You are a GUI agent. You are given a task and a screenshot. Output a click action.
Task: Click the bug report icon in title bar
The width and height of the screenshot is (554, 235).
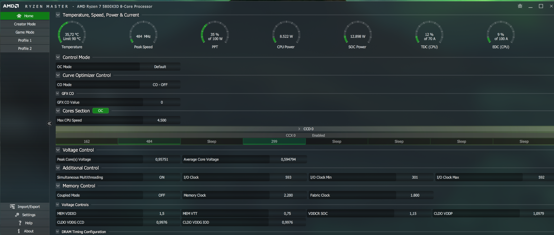pos(520,6)
